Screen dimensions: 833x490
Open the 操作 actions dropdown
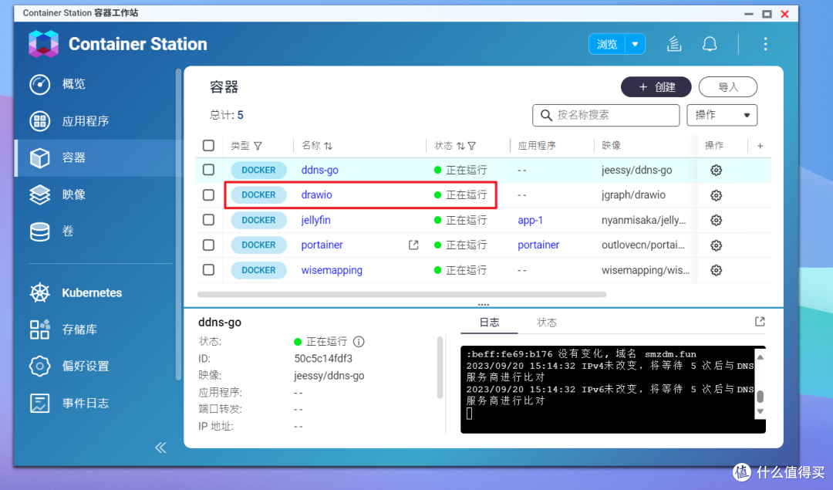(x=722, y=115)
